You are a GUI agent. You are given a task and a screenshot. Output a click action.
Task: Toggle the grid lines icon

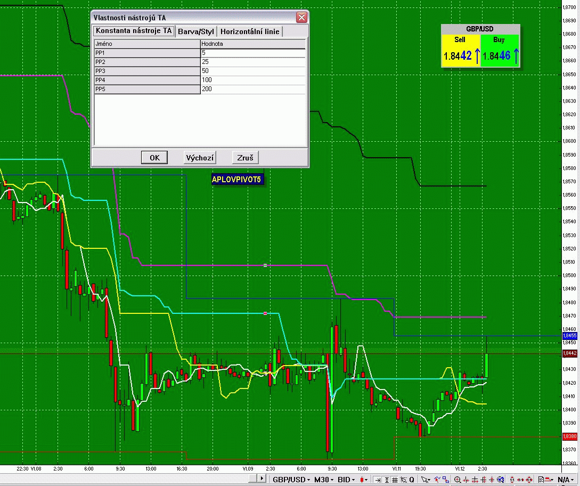[x=395, y=480]
